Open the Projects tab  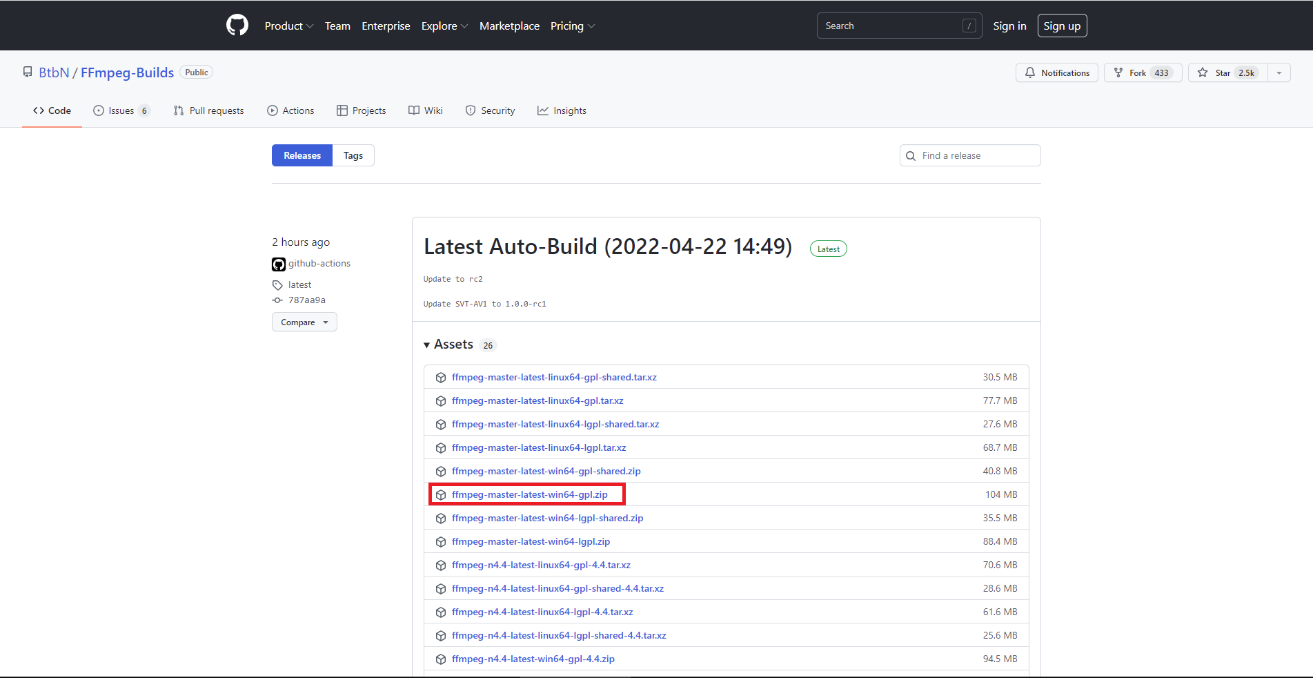[x=362, y=110]
